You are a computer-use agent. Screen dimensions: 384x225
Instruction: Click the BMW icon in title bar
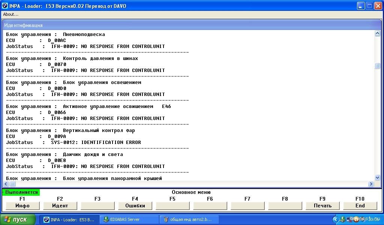tap(5, 6)
